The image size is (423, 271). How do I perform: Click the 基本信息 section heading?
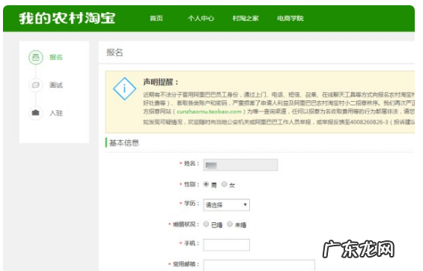[x=124, y=143]
